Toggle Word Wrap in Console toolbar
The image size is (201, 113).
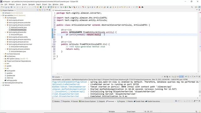178,77
